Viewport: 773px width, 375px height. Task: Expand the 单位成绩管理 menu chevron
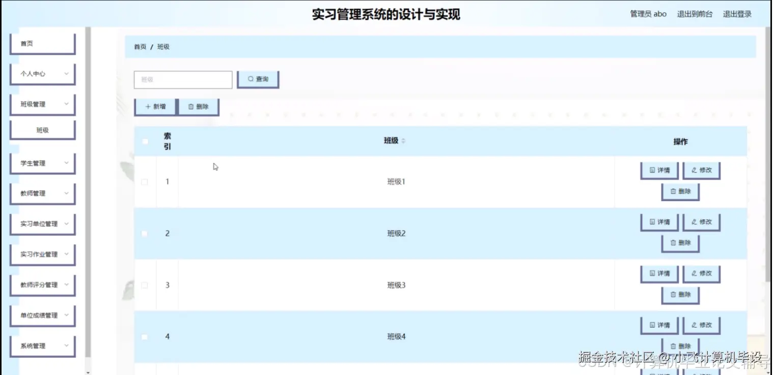point(66,315)
